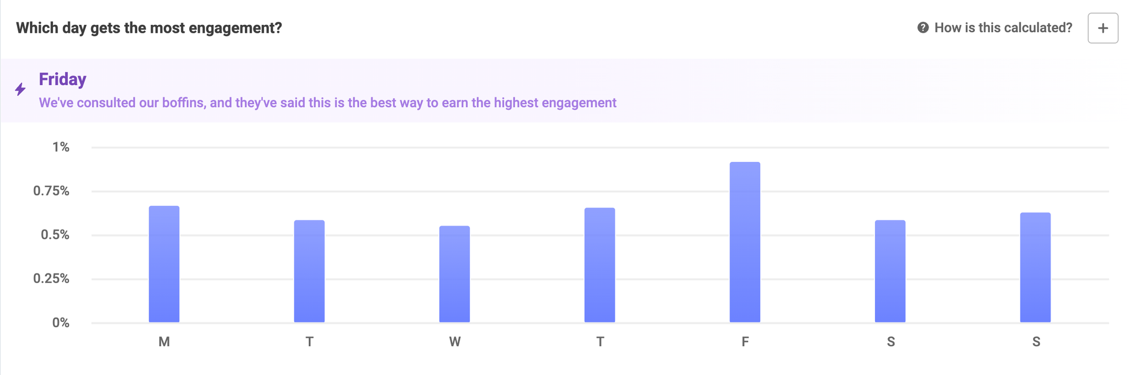Image resolution: width=1129 pixels, height=375 pixels.
Task: Click the question mark help icon
Action: (x=923, y=28)
